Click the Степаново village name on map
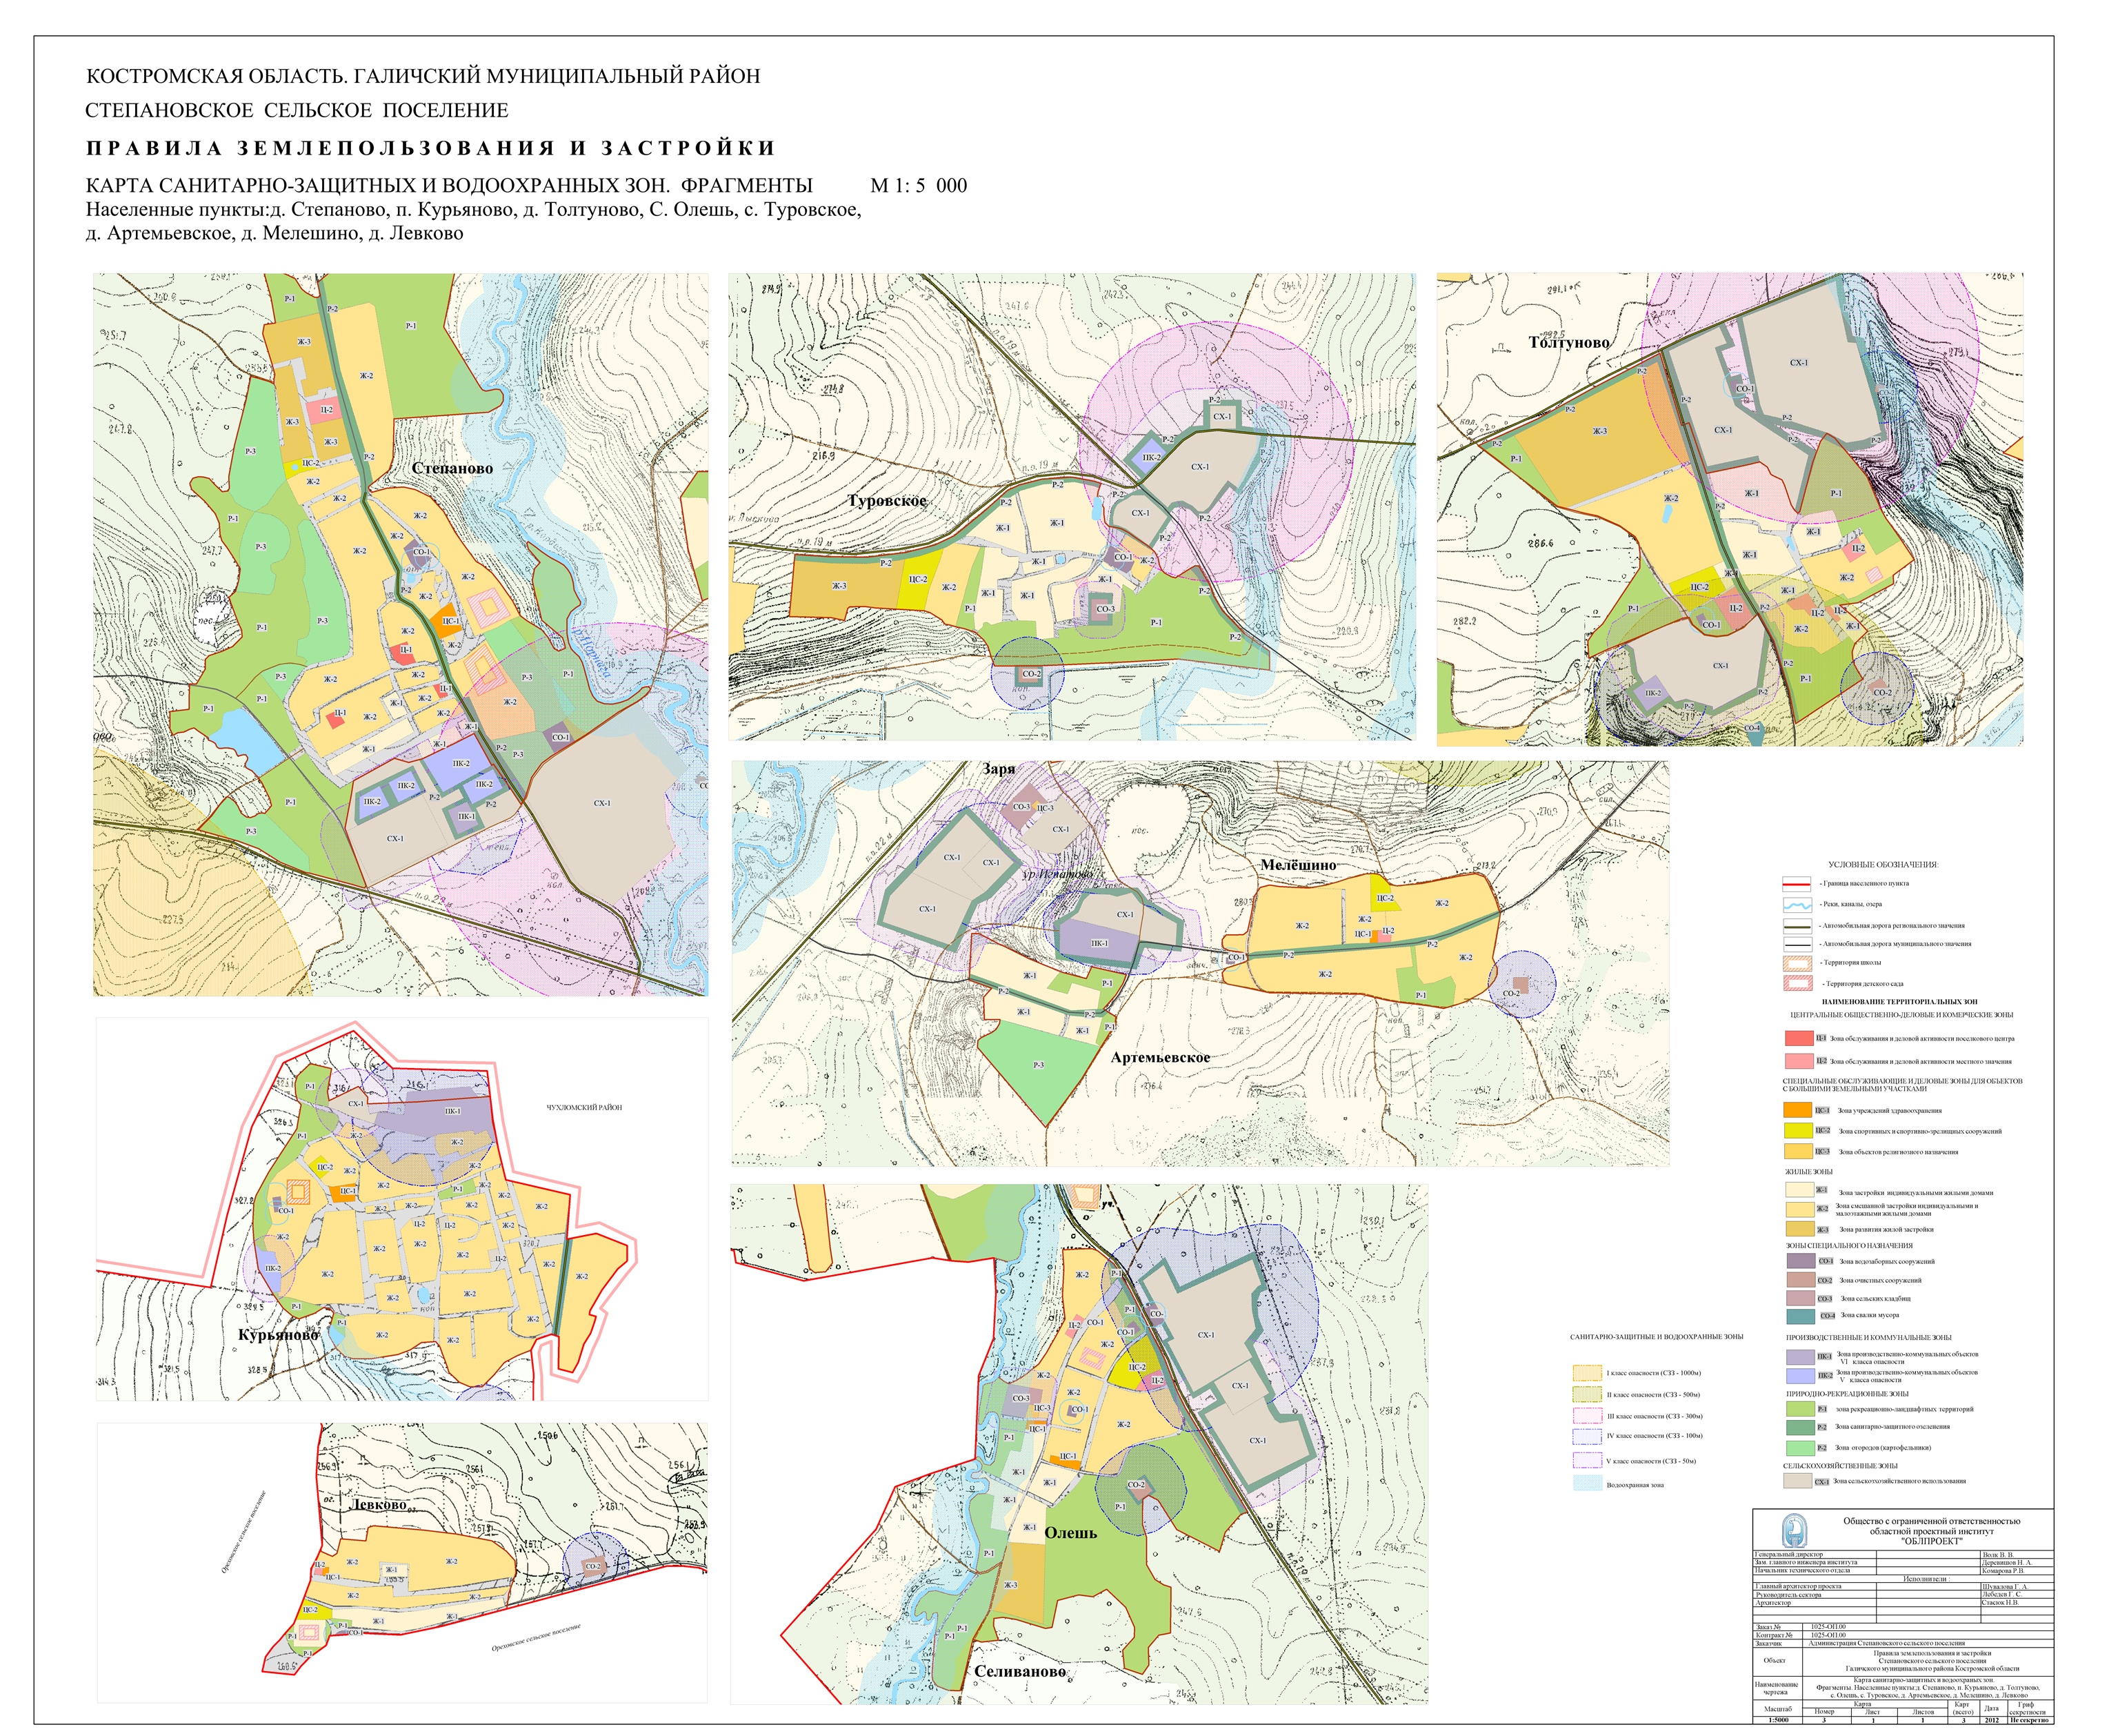The width and height of the screenshot is (2118, 1736). click(452, 468)
